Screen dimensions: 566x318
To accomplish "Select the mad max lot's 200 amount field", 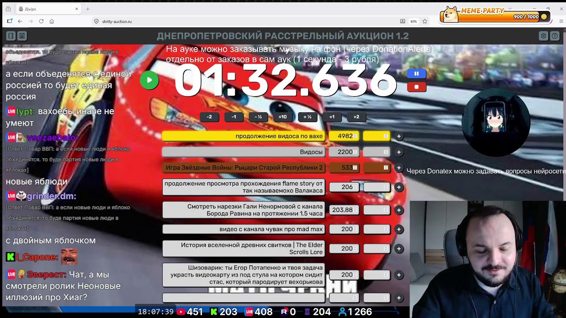I will 344,229.
